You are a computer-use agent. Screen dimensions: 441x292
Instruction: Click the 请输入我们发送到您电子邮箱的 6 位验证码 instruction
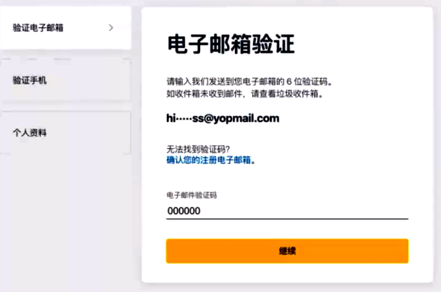coord(249,81)
